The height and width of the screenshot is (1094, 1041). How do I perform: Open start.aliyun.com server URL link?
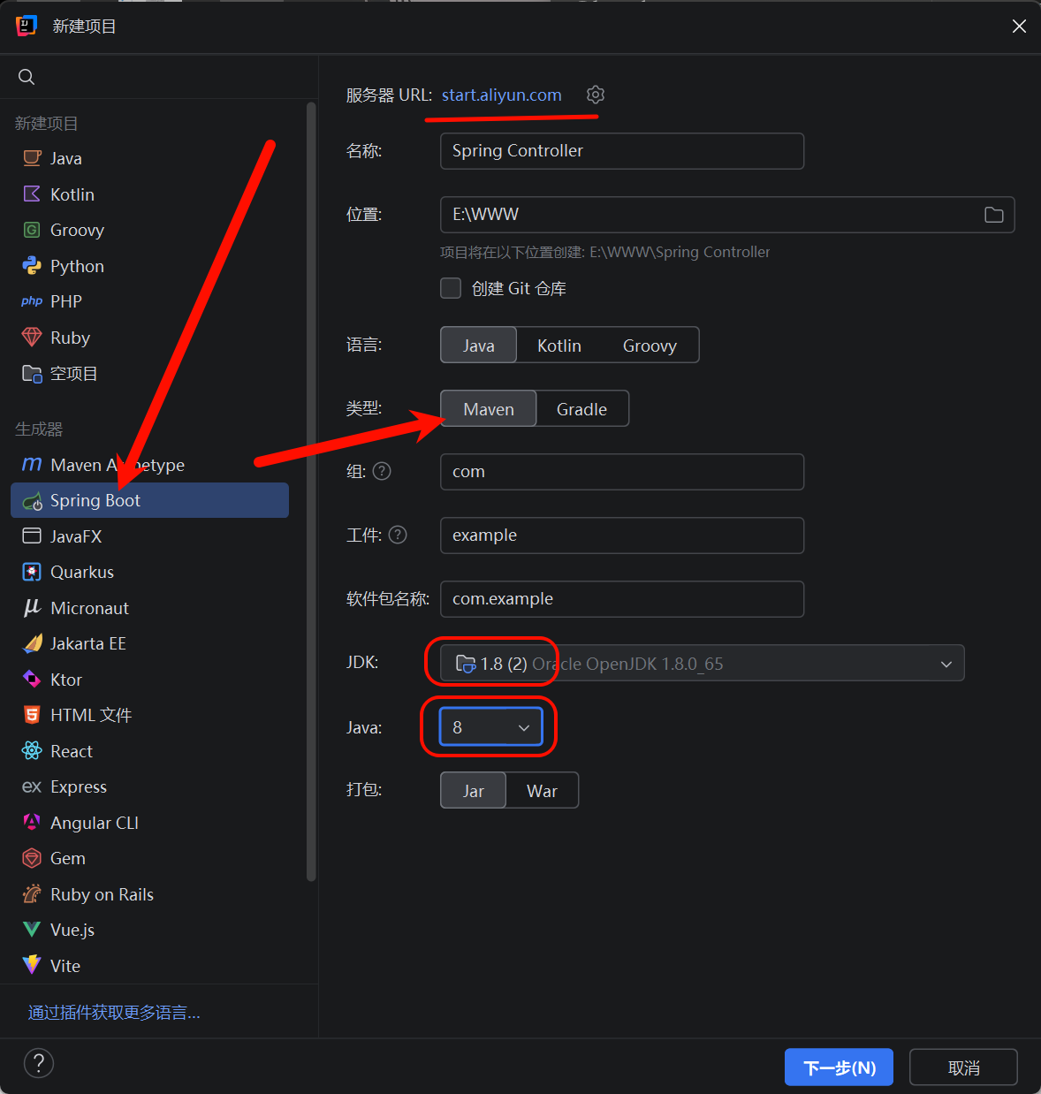(502, 95)
